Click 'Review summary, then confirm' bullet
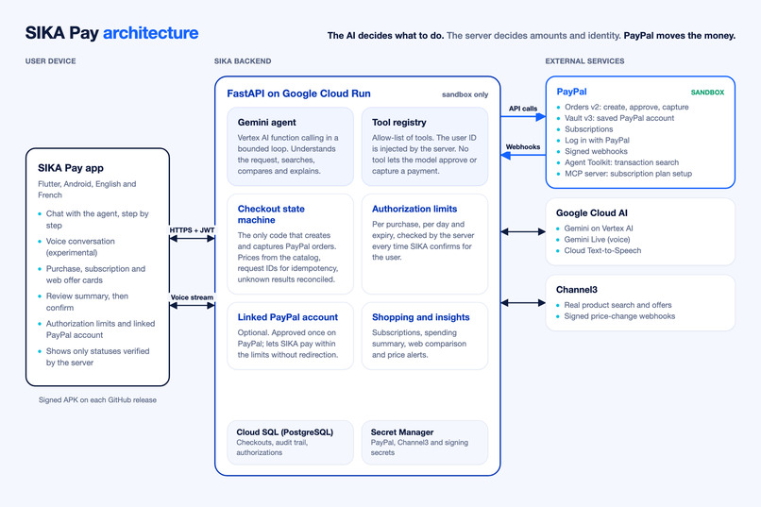 tap(87, 302)
